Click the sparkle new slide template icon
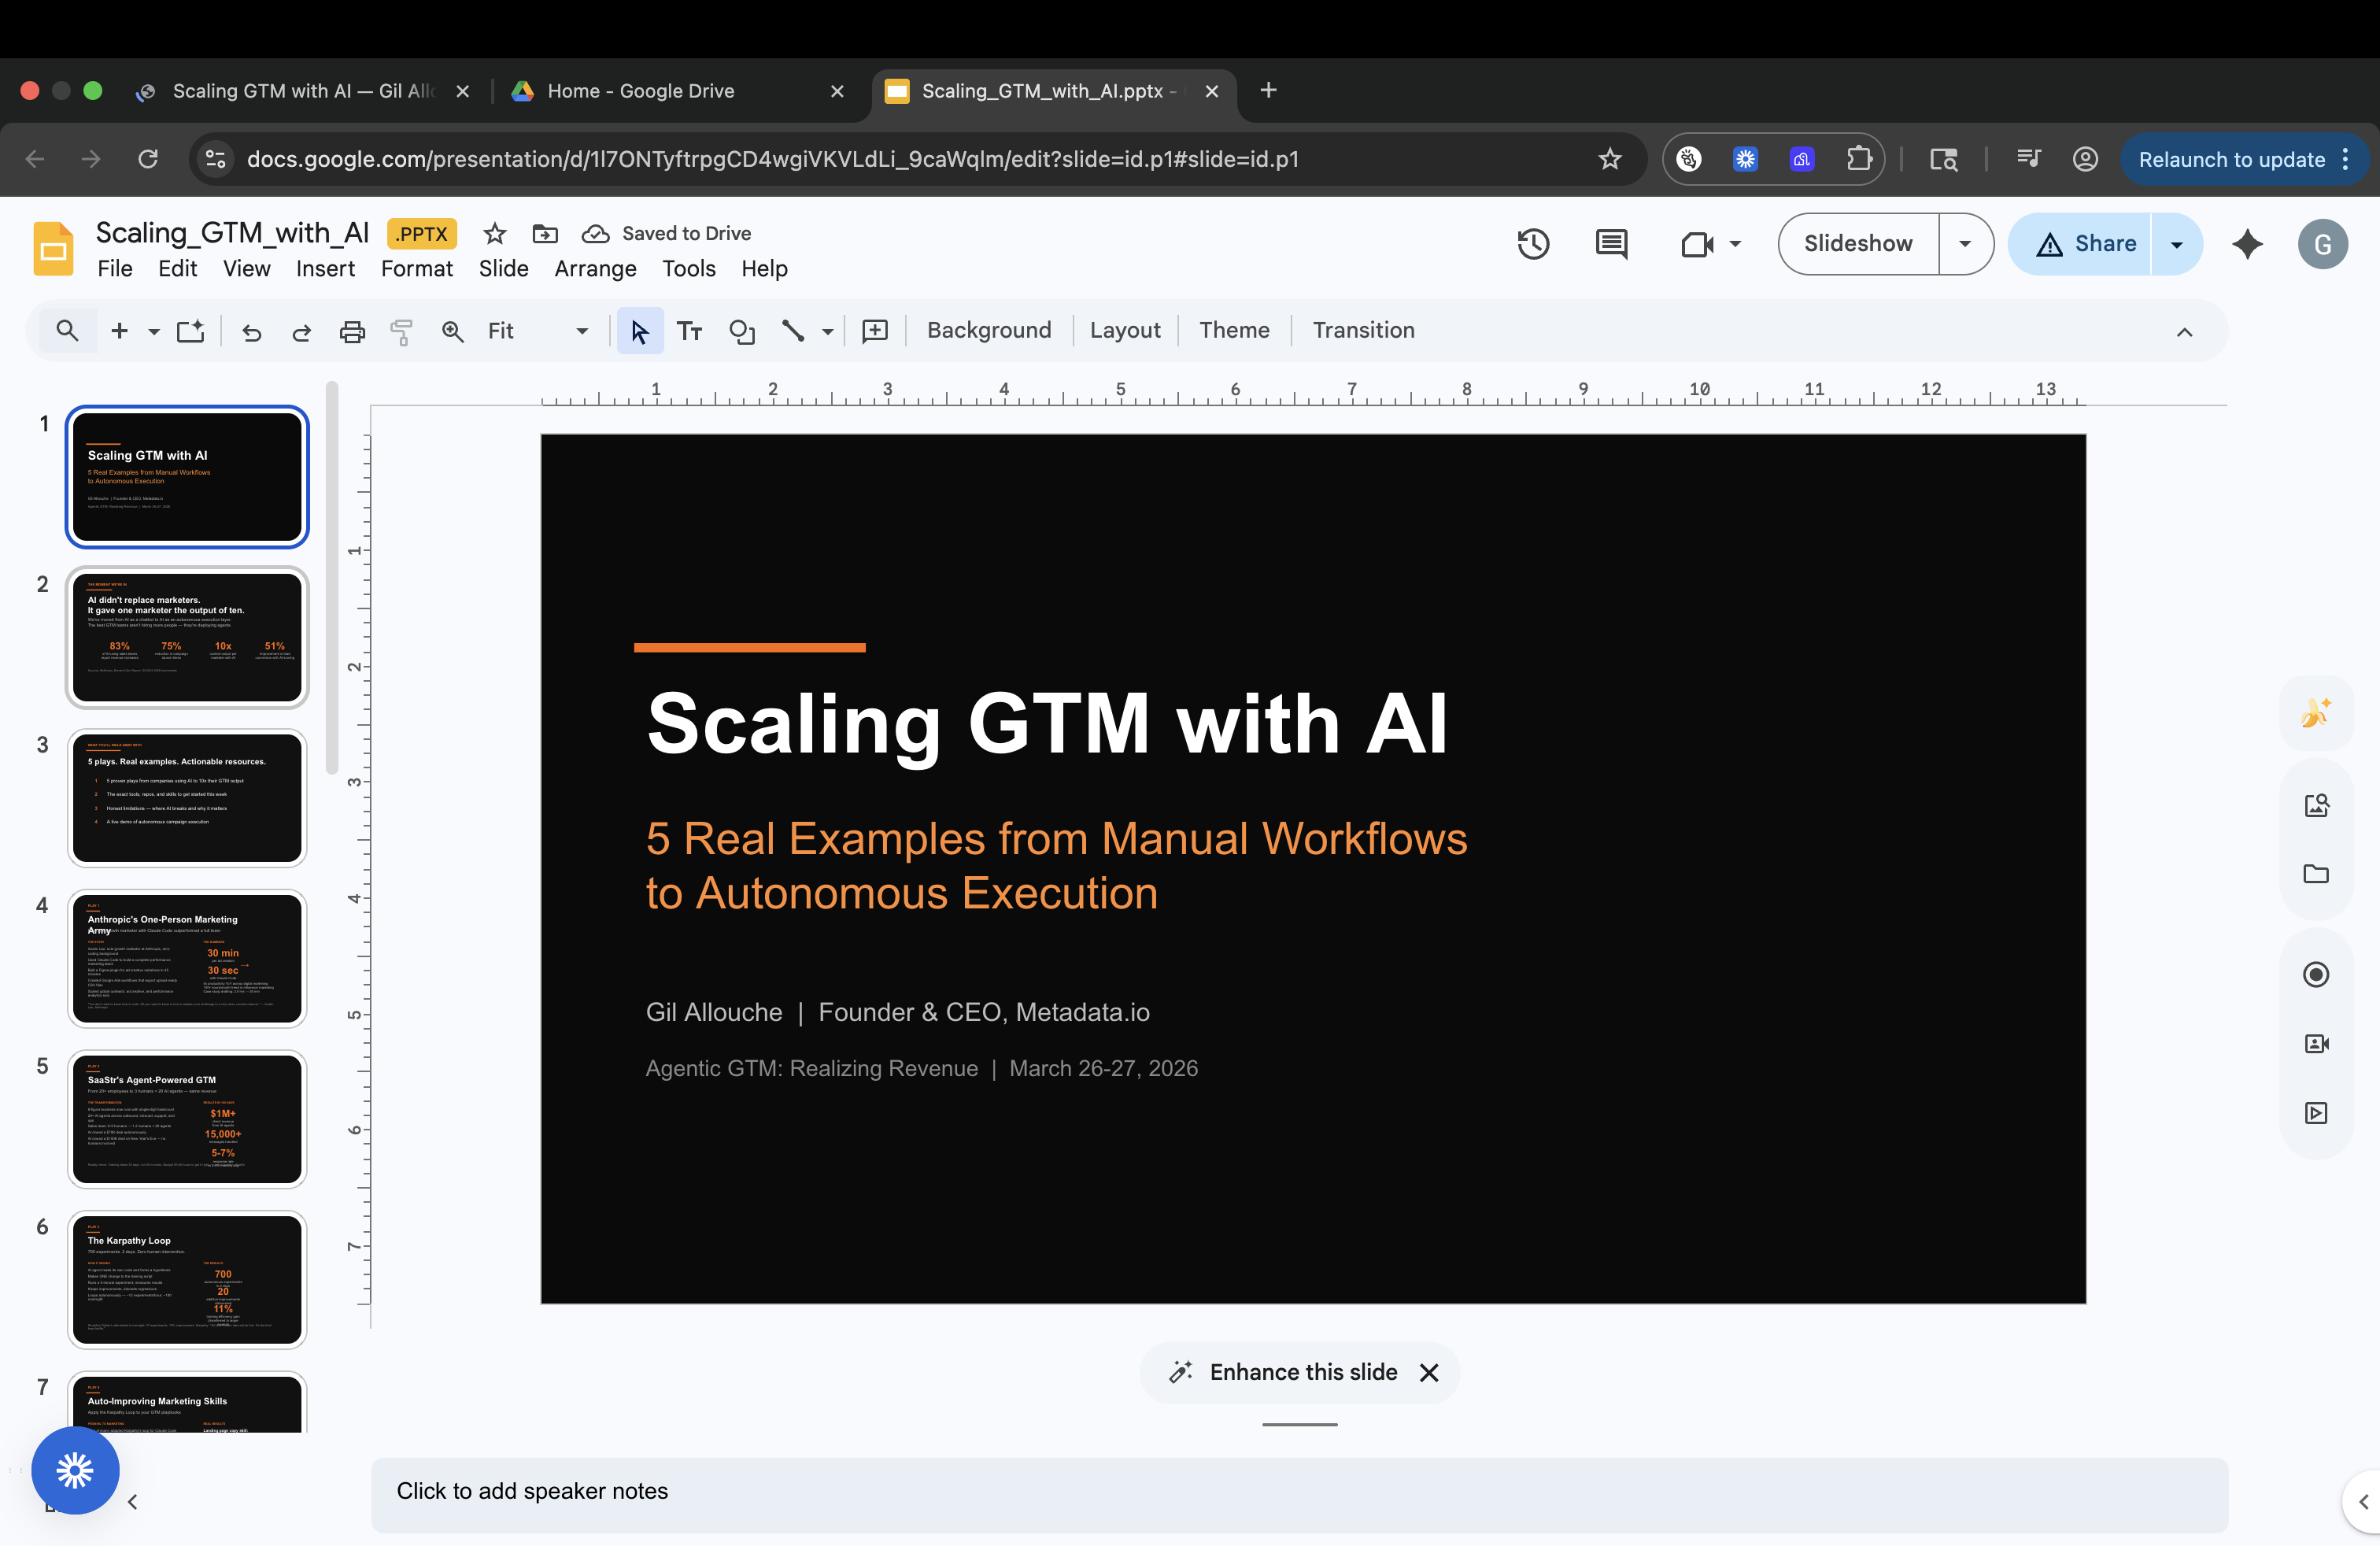This screenshot has height=1546, width=2380. tap(191, 330)
